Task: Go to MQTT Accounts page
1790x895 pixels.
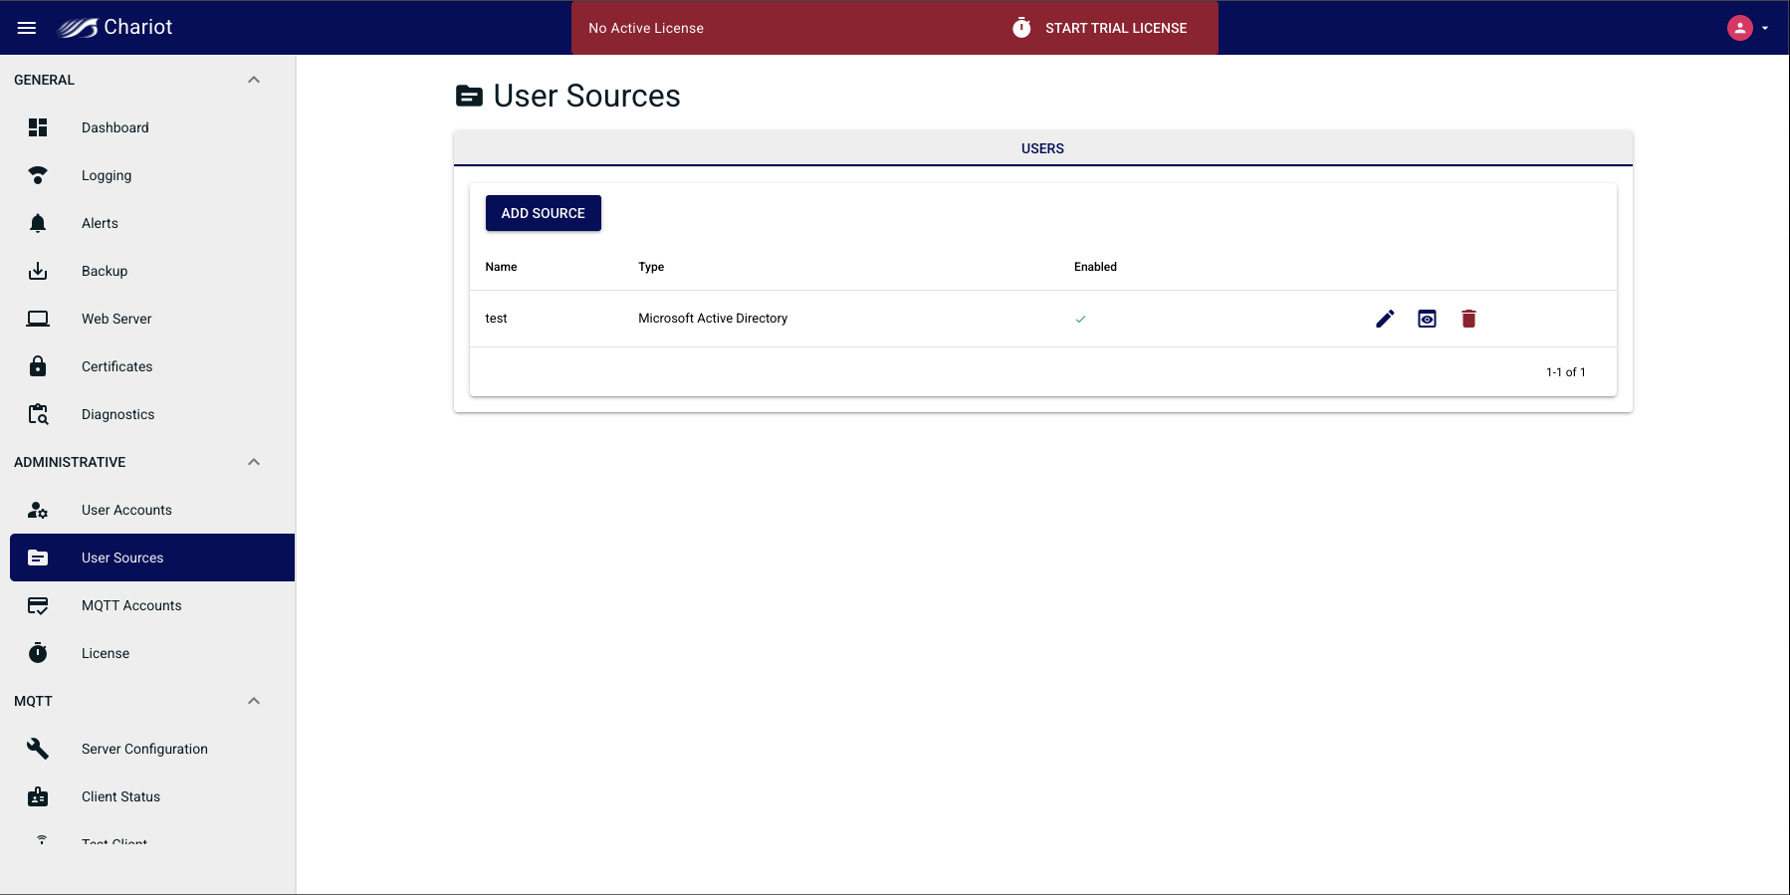Action: [131, 605]
